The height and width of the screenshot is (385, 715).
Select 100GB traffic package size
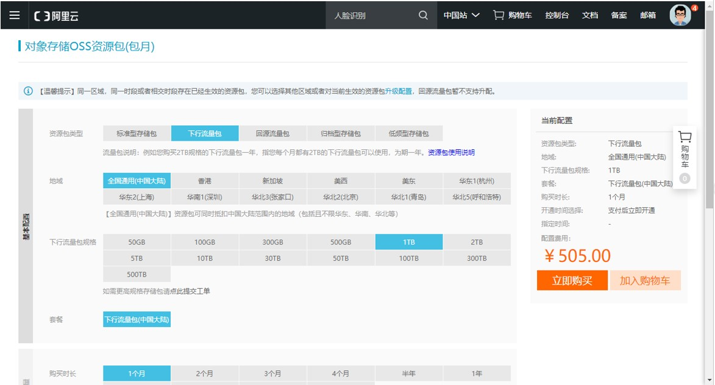click(205, 242)
